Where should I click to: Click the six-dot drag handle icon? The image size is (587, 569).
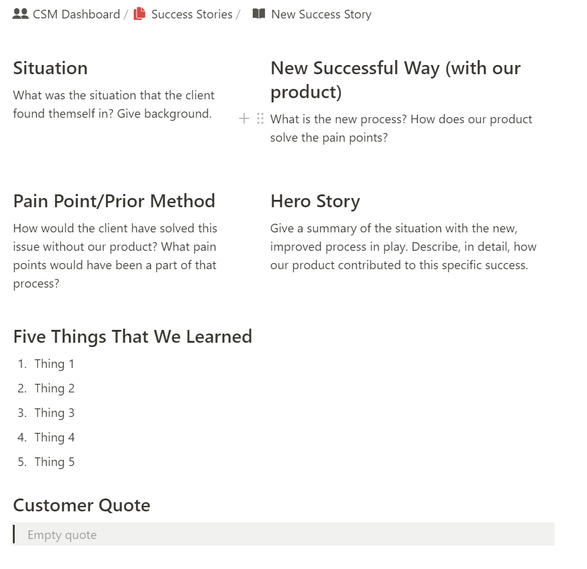tap(261, 119)
